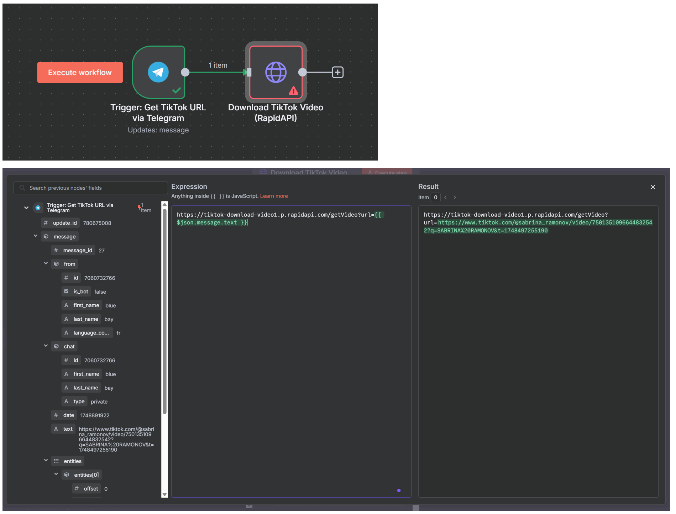The image size is (676, 514).
Task: Go to previous result item arrow
Action: click(x=446, y=198)
